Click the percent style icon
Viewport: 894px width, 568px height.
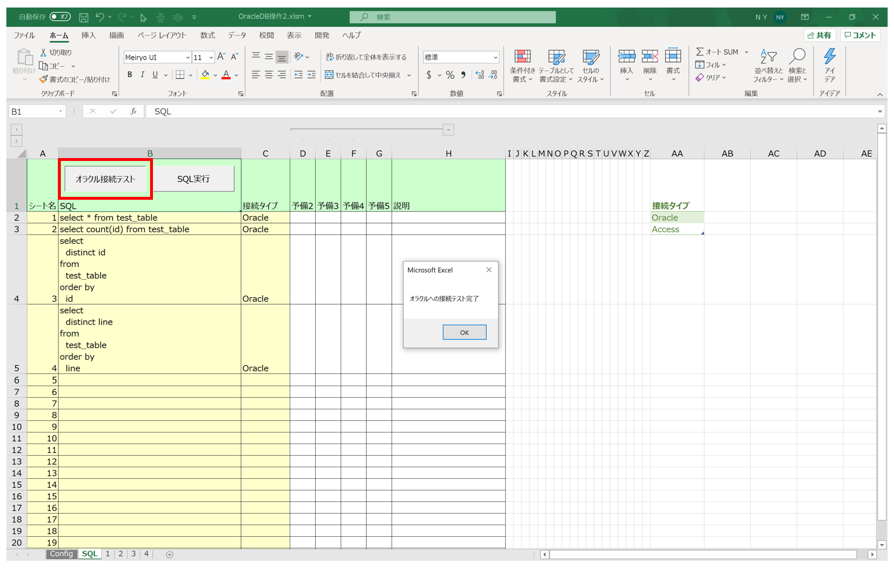450,75
